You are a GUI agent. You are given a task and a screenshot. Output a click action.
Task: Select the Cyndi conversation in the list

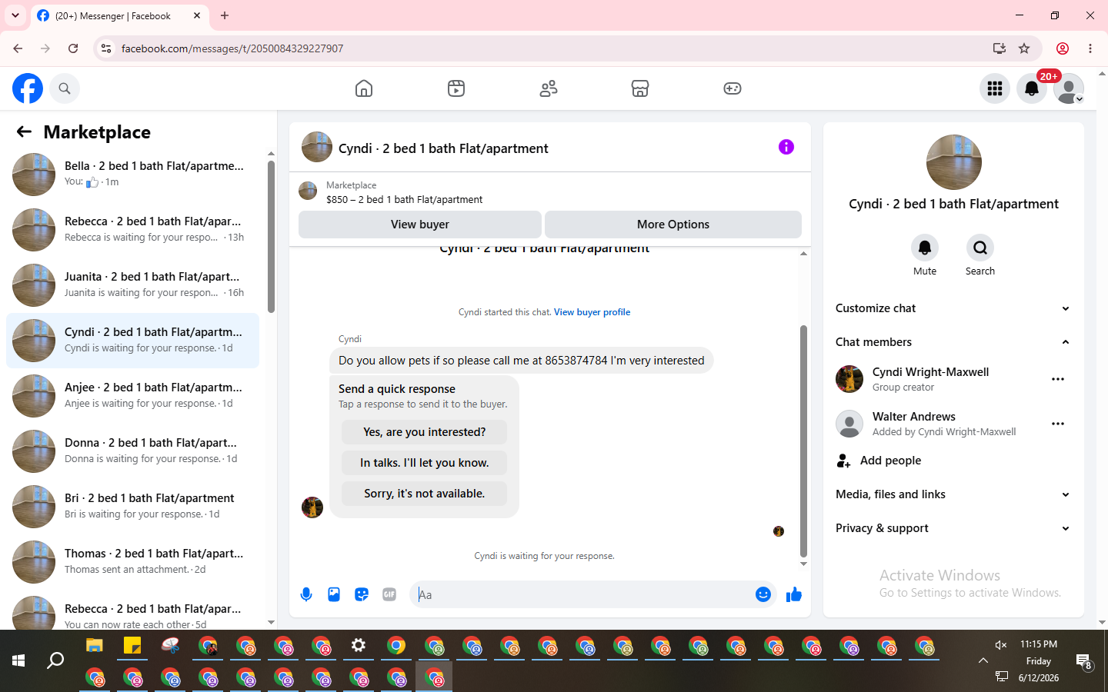click(x=132, y=341)
